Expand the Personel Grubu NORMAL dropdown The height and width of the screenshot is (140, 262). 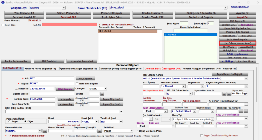[x=40, y=131]
